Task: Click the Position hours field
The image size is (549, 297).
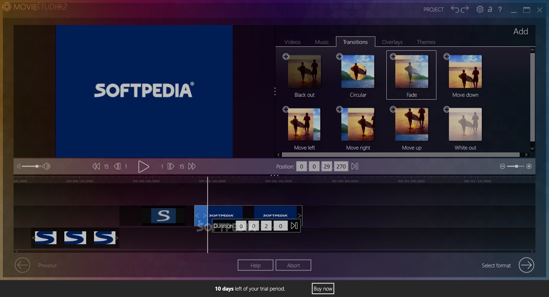Action: click(x=302, y=166)
